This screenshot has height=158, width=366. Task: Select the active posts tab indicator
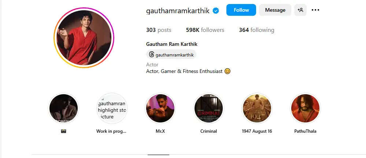[x=159, y=155]
